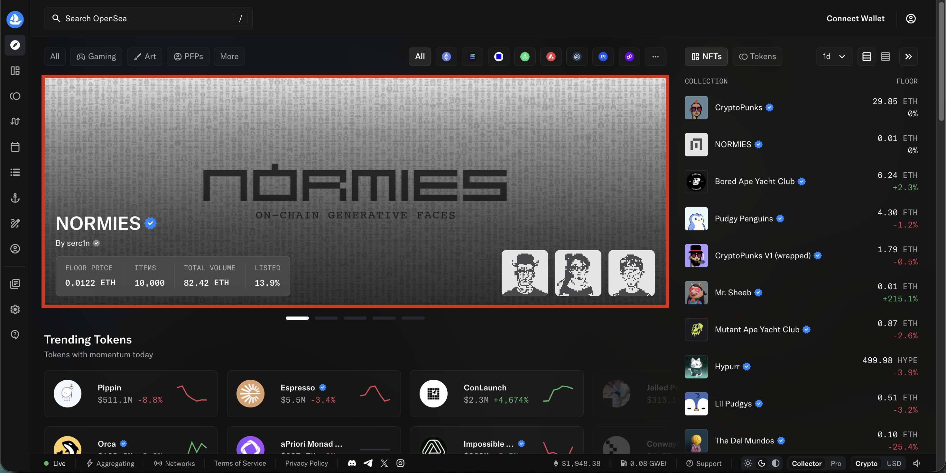This screenshot has width=946, height=473.
Task: Click the Connect Wallet button
Action: tap(855, 18)
